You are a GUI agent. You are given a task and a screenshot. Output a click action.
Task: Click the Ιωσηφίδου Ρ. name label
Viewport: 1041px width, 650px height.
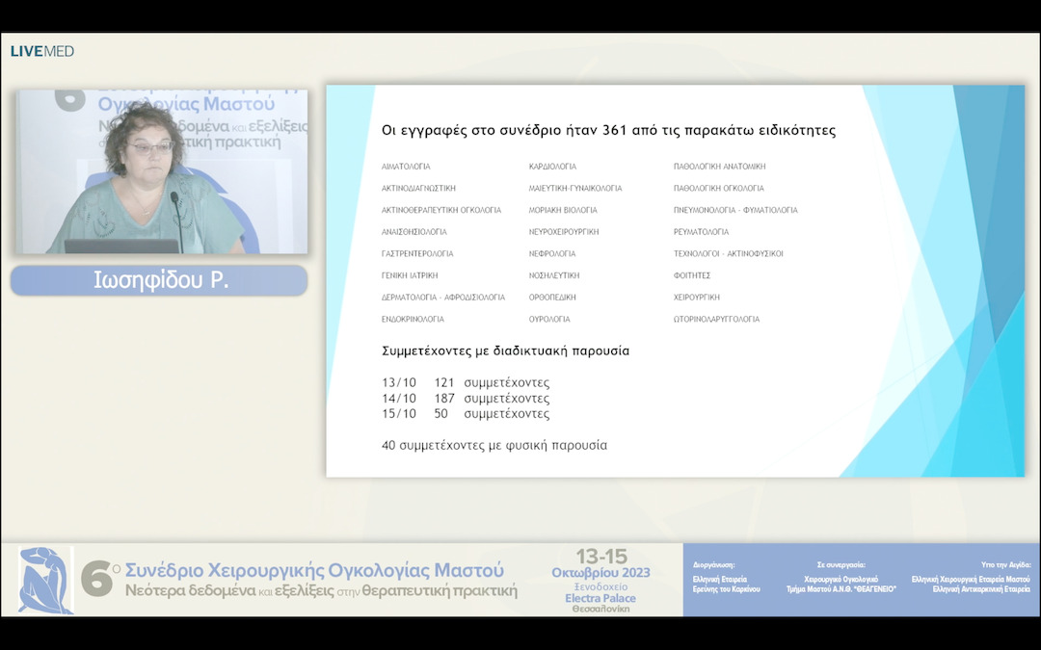click(160, 280)
